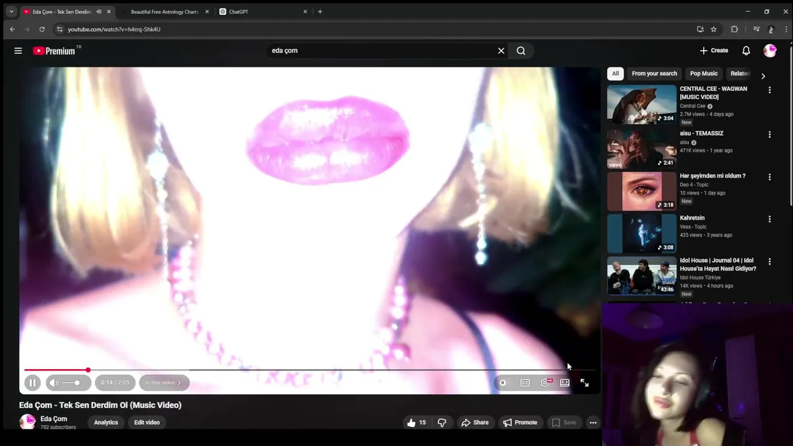
Task: Mute the video with speaker icon
Action: (54, 383)
